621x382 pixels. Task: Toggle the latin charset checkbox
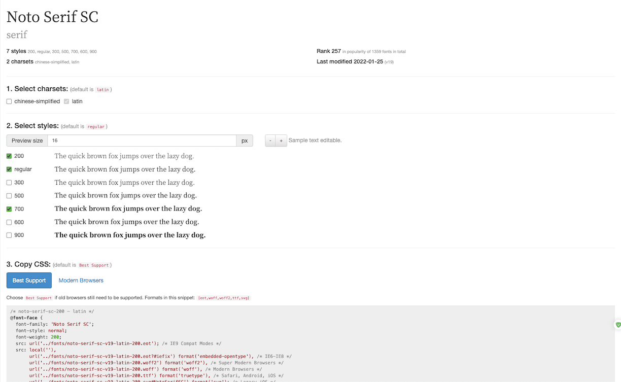click(x=66, y=101)
